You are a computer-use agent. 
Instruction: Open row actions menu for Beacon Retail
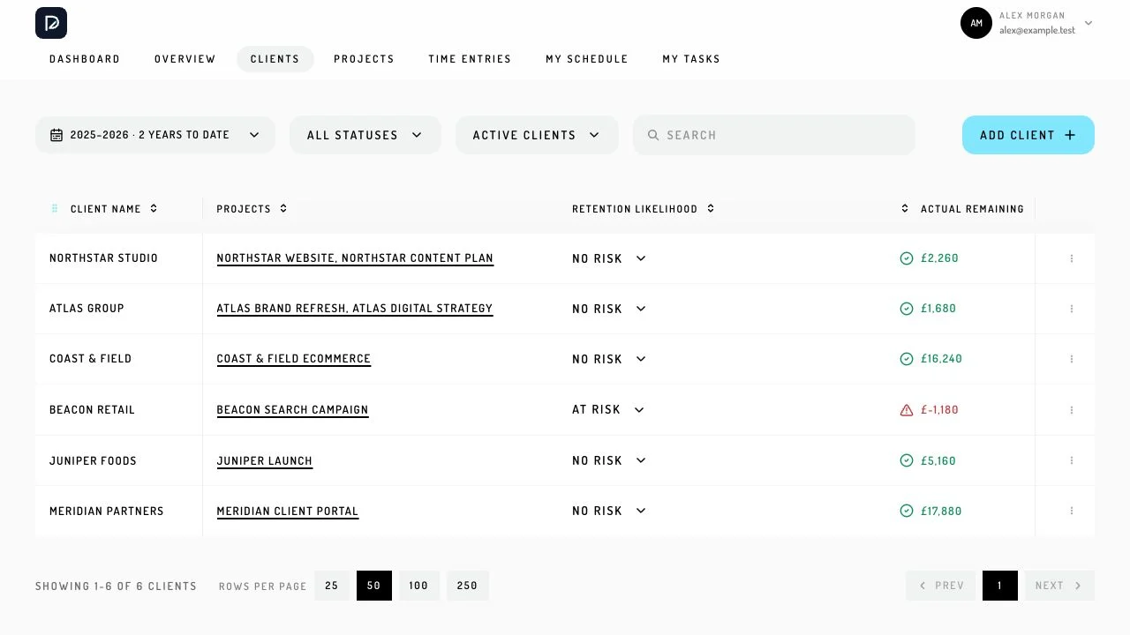[1072, 410]
